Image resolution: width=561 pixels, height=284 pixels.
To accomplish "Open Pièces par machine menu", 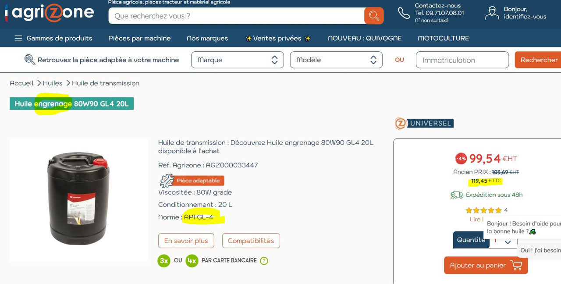I will [139, 38].
